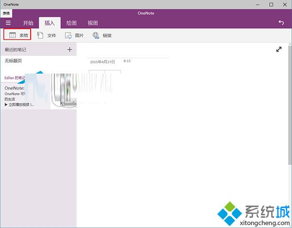Minimize the OneNote window

pyautogui.click(x=258, y=4)
